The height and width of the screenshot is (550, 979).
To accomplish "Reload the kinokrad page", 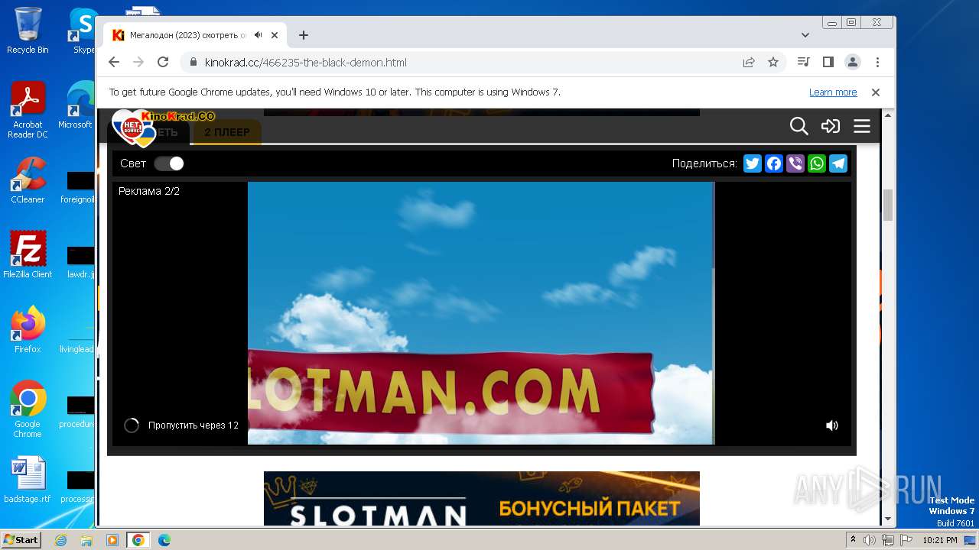I will click(x=163, y=62).
